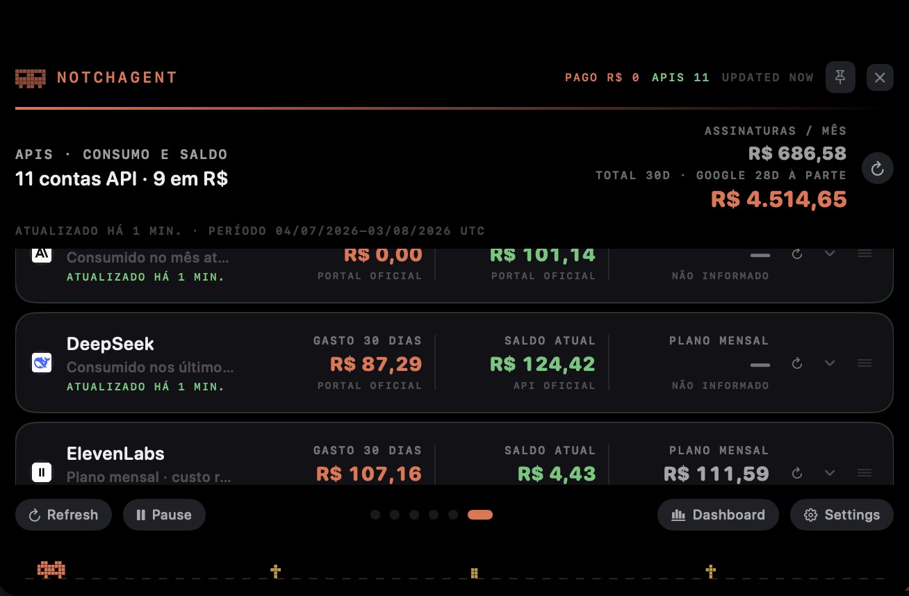Click DeepSeek's 30-day spend "R$ 87,29"

coord(376,364)
